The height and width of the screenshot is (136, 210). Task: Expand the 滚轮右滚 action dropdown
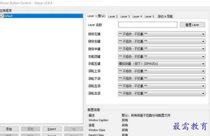[162, 93]
